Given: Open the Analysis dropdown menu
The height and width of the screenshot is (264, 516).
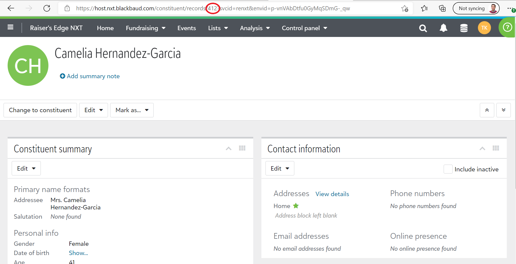Looking at the screenshot, I should (x=255, y=28).
